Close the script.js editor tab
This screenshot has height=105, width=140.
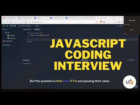point(41,29)
